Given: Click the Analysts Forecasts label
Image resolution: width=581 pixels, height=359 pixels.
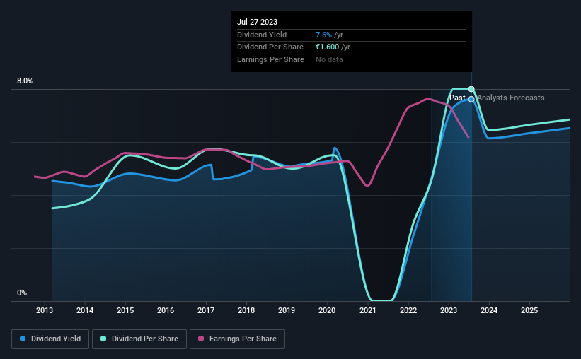Looking at the screenshot, I should tap(511, 98).
